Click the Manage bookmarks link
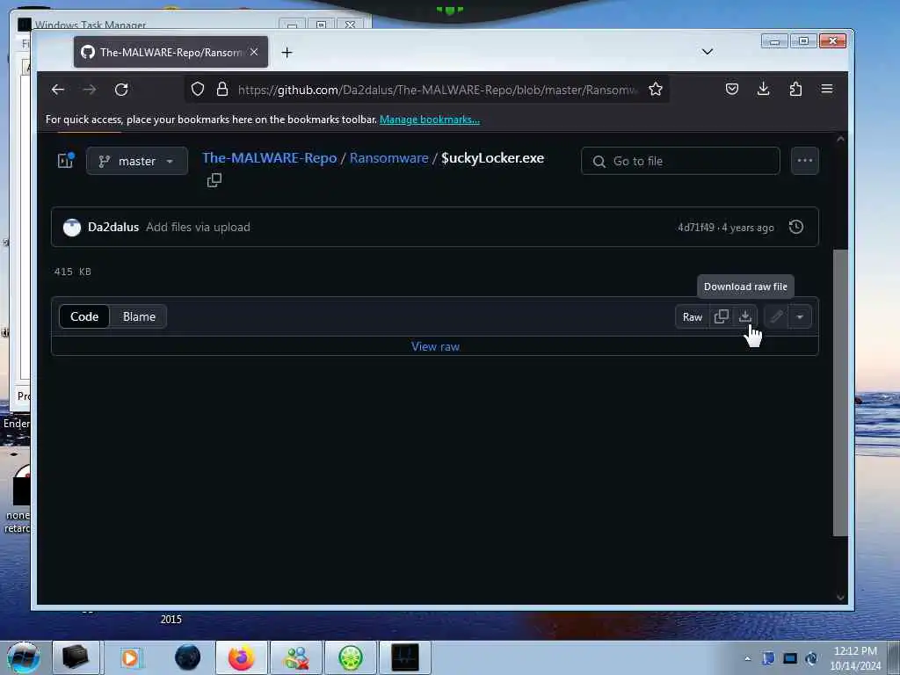This screenshot has height=675, width=900. click(429, 120)
